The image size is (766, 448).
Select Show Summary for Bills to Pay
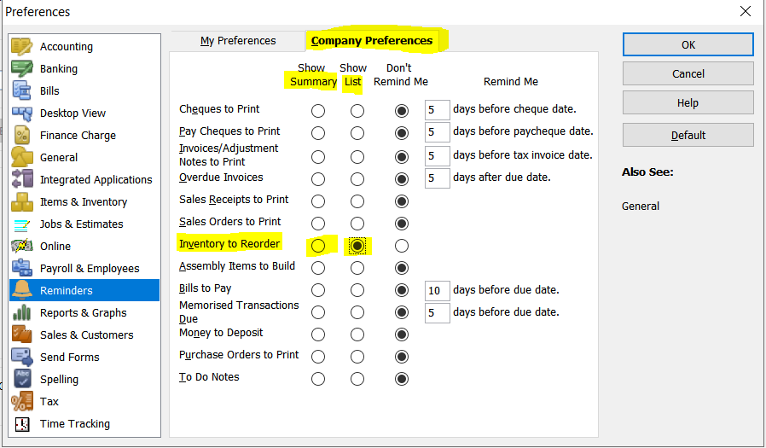coord(318,290)
